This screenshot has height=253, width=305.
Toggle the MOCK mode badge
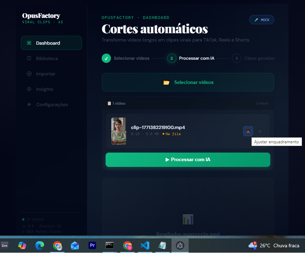(261, 20)
